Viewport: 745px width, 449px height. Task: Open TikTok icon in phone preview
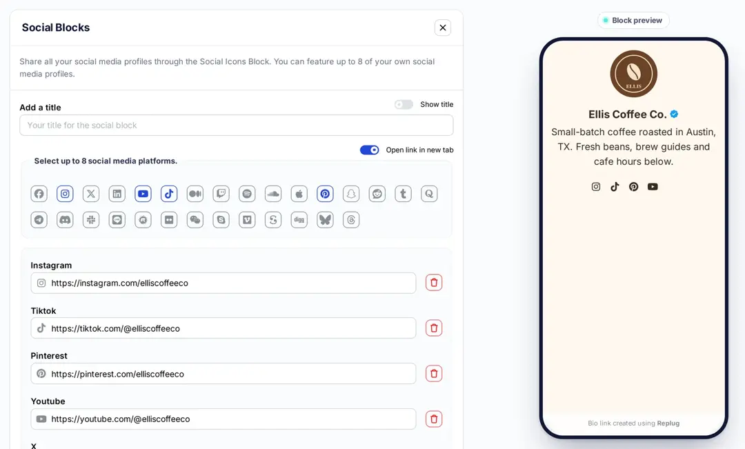(615, 187)
